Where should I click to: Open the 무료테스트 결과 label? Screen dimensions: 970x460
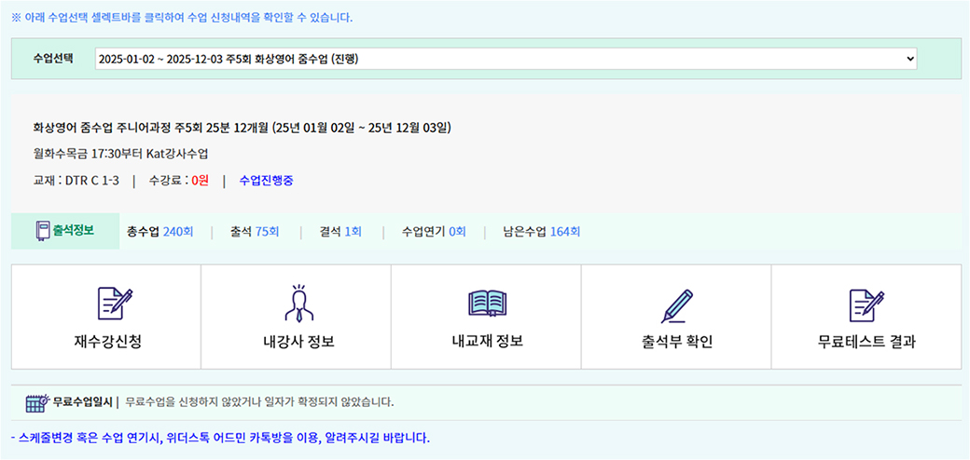click(866, 342)
